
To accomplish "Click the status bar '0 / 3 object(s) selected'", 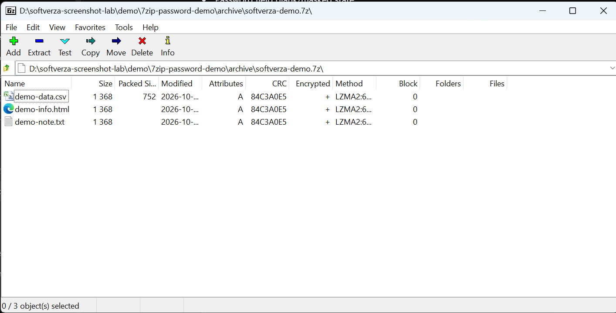I will [x=41, y=306].
